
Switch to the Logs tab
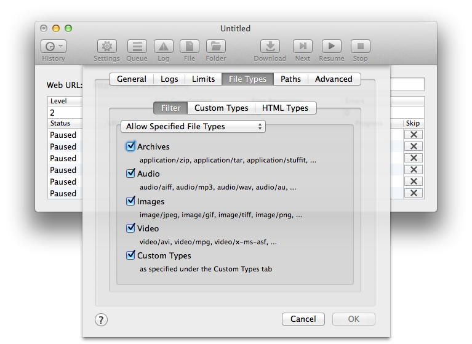point(169,79)
